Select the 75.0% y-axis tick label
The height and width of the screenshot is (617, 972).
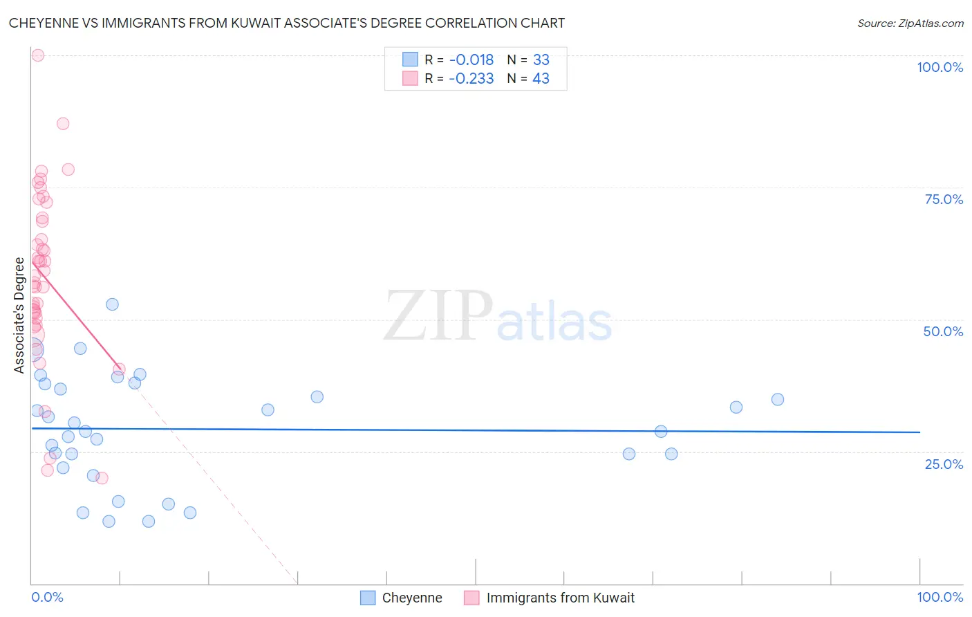(944, 199)
